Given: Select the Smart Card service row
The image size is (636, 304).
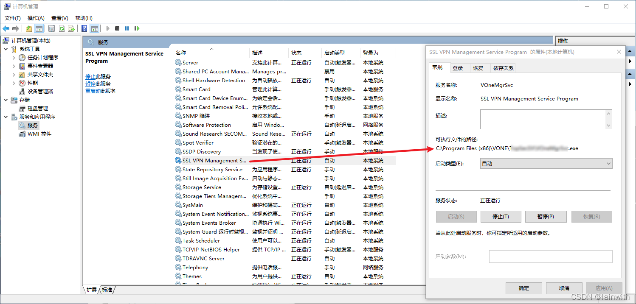Looking at the screenshot, I should 285,89.
